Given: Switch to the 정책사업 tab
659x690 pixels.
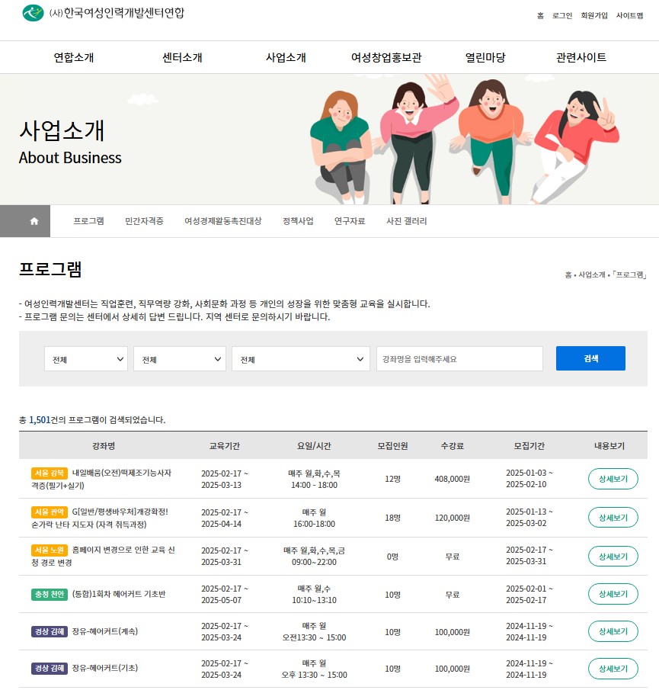Looking at the screenshot, I should click(x=297, y=221).
